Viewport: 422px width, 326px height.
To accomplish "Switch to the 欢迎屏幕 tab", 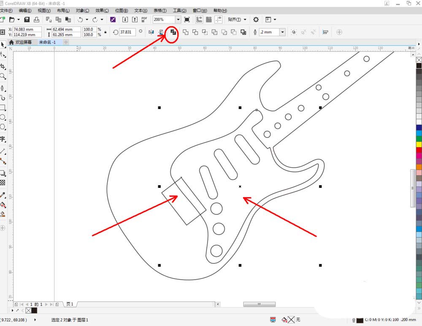I will point(20,42).
